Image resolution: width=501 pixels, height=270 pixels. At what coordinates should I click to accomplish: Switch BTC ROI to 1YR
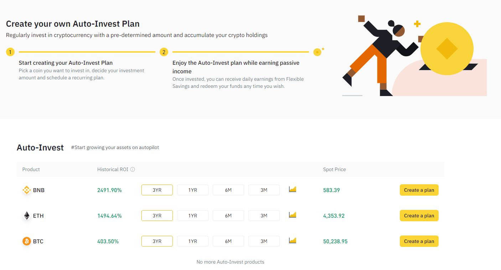pyautogui.click(x=193, y=241)
